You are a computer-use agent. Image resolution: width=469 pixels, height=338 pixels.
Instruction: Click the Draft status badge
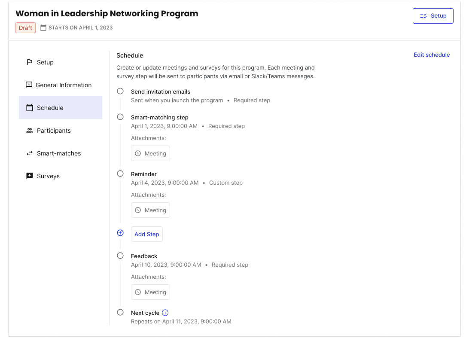coord(25,28)
